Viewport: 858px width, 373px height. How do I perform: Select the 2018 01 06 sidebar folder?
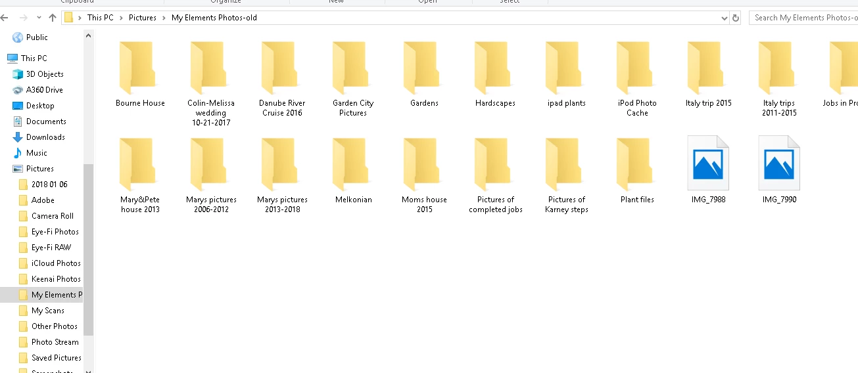point(49,185)
